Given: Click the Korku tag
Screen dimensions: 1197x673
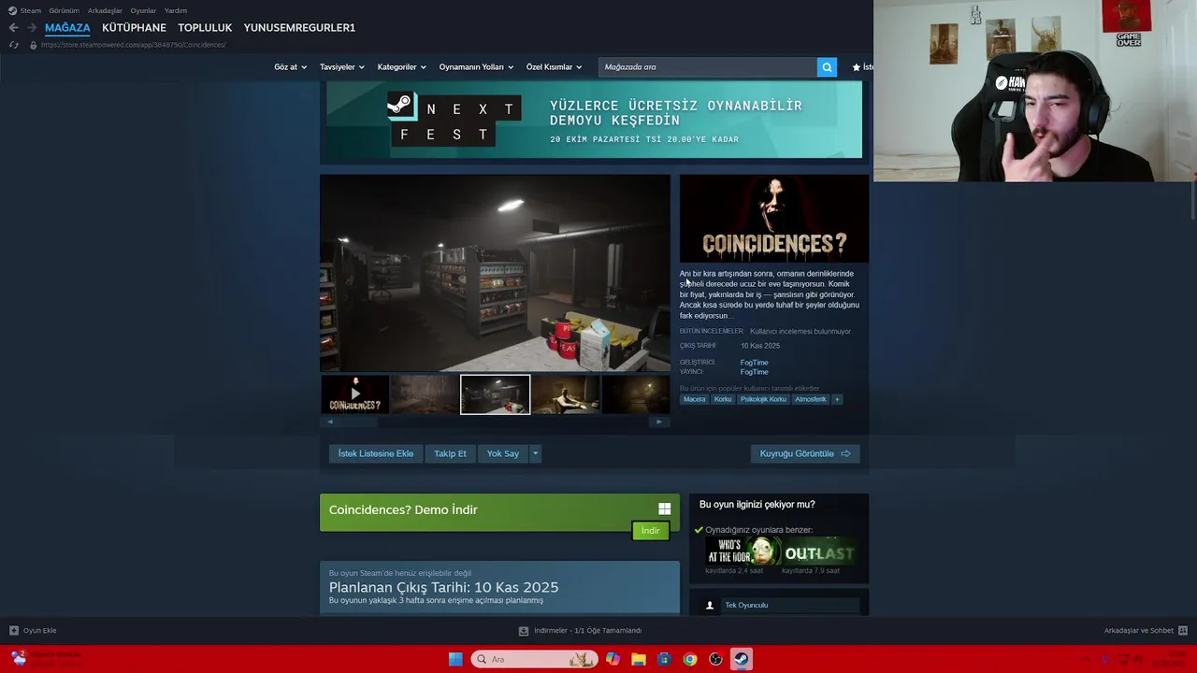Looking at the screenshot, I should [723, 399].
